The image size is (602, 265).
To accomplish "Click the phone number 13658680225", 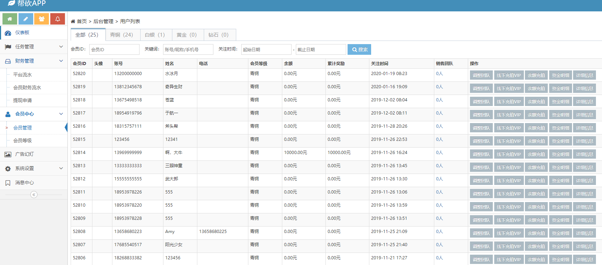I will [213, 232].
